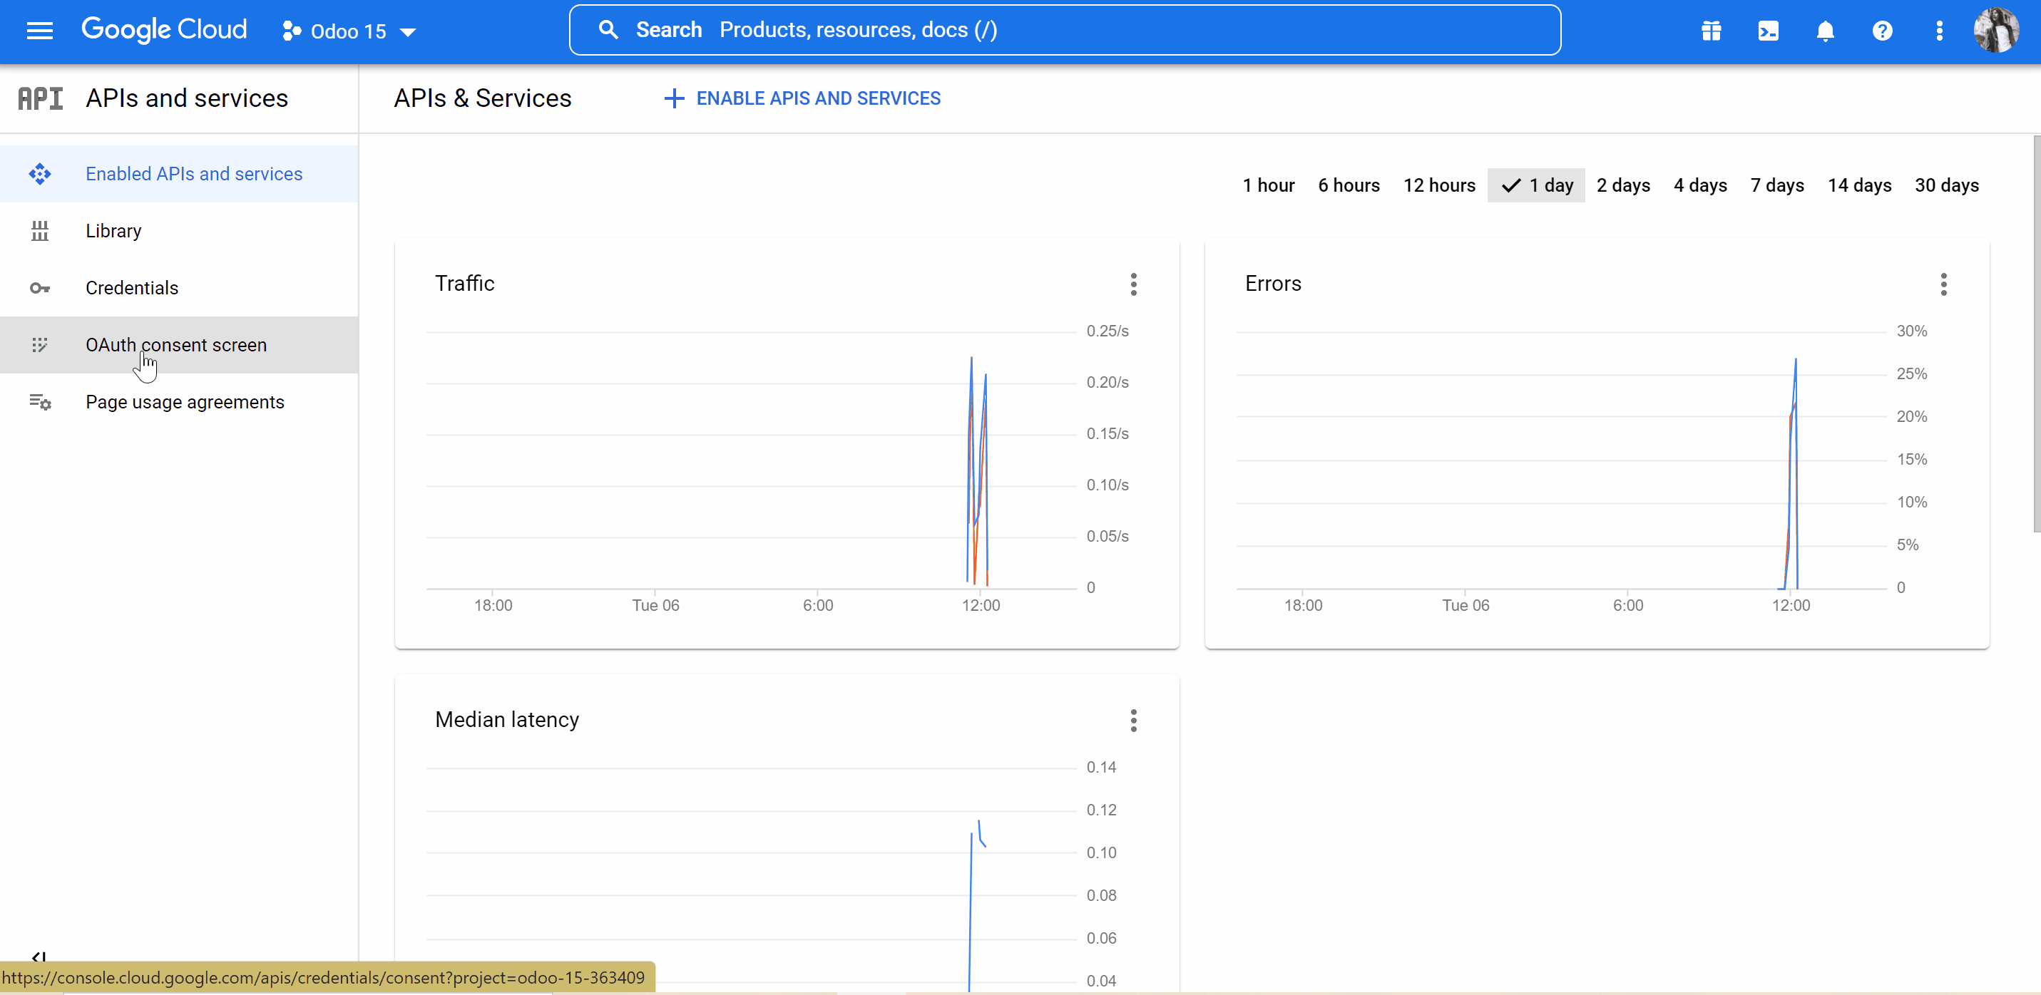
Task: Open the Median latency chart options menu
Action: point(1133,720)
